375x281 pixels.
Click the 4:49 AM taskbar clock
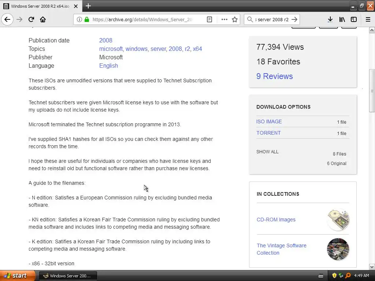[361, 276]
